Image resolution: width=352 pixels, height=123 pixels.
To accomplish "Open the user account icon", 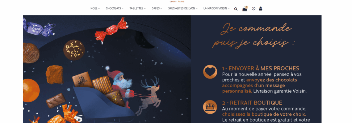I will coord(260,9).
